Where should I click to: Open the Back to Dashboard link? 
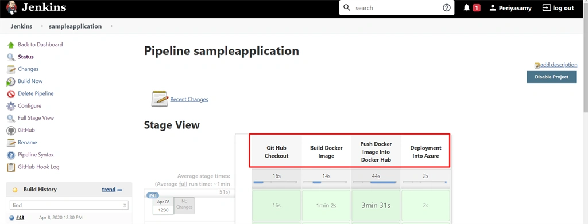tap(40, 45)
